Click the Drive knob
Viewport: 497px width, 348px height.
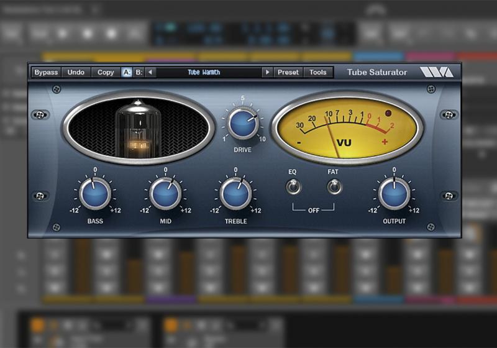coord(243,123)
